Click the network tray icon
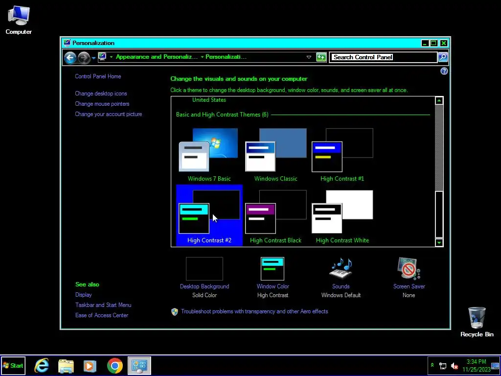The height and width of the screenshot is (376, 501). (442, 366)
